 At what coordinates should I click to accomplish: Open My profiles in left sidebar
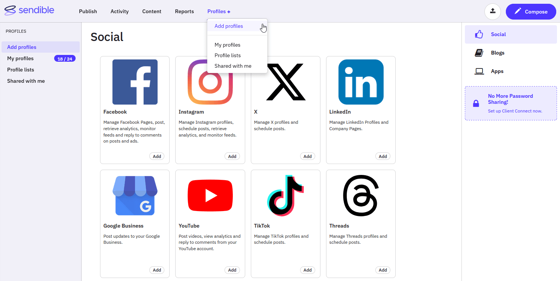coord(20,58)
